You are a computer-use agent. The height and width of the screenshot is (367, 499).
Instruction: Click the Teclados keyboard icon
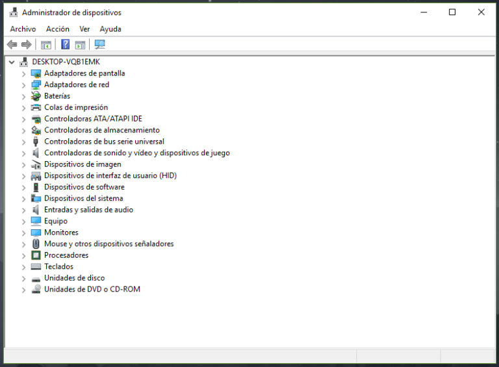[x=36, y=266]
